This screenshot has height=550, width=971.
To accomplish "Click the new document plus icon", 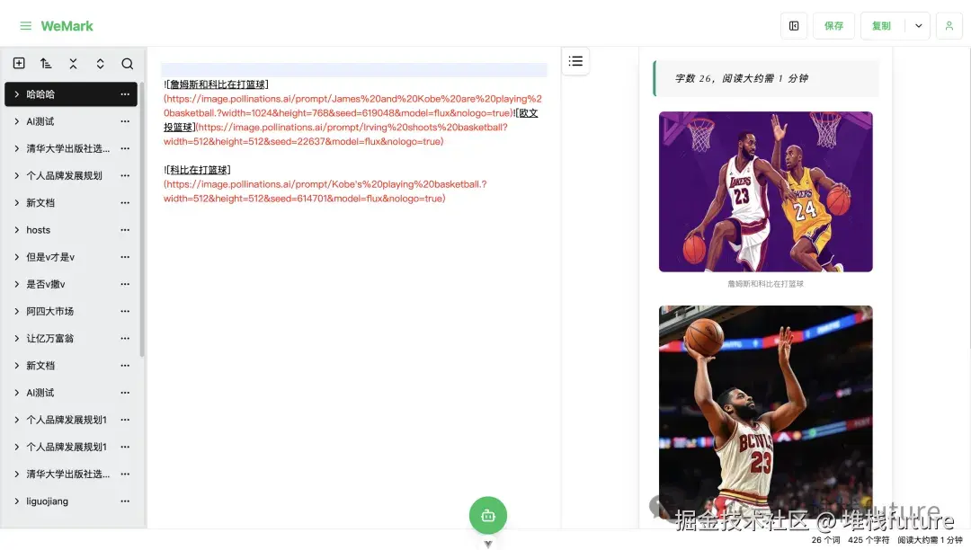I will pyautogui.click(x=19, y=63).
